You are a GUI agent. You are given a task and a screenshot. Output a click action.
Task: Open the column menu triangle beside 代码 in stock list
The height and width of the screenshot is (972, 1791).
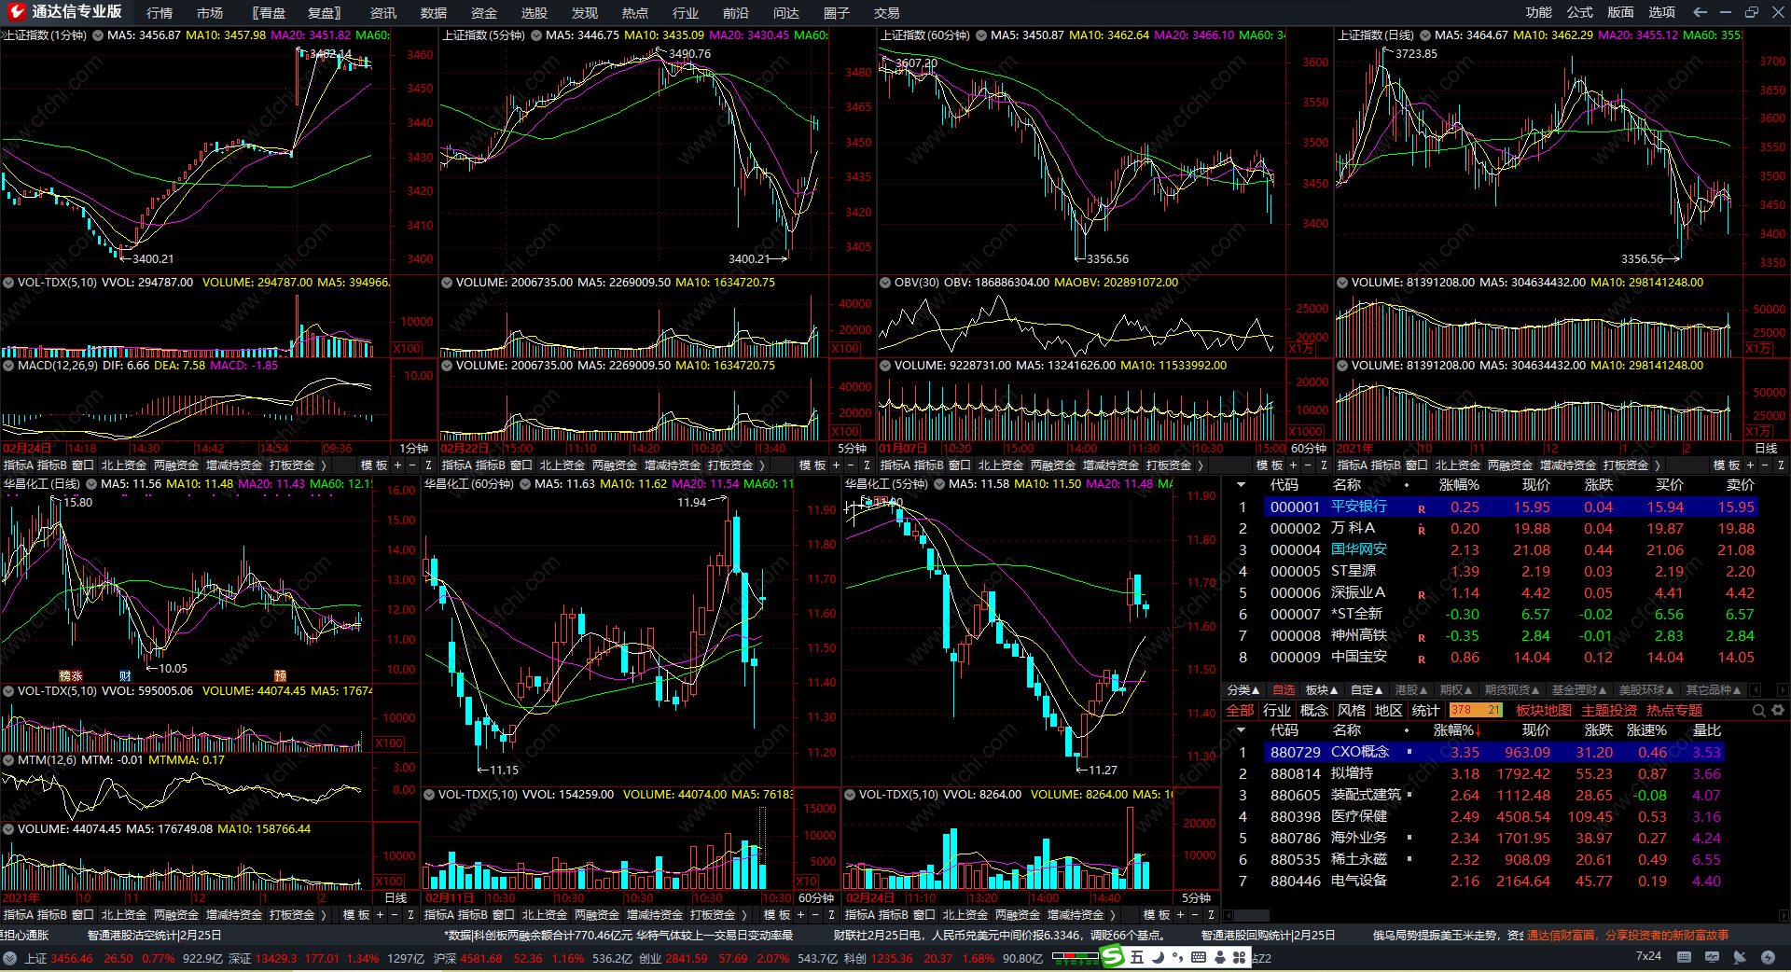(1242, 485)
